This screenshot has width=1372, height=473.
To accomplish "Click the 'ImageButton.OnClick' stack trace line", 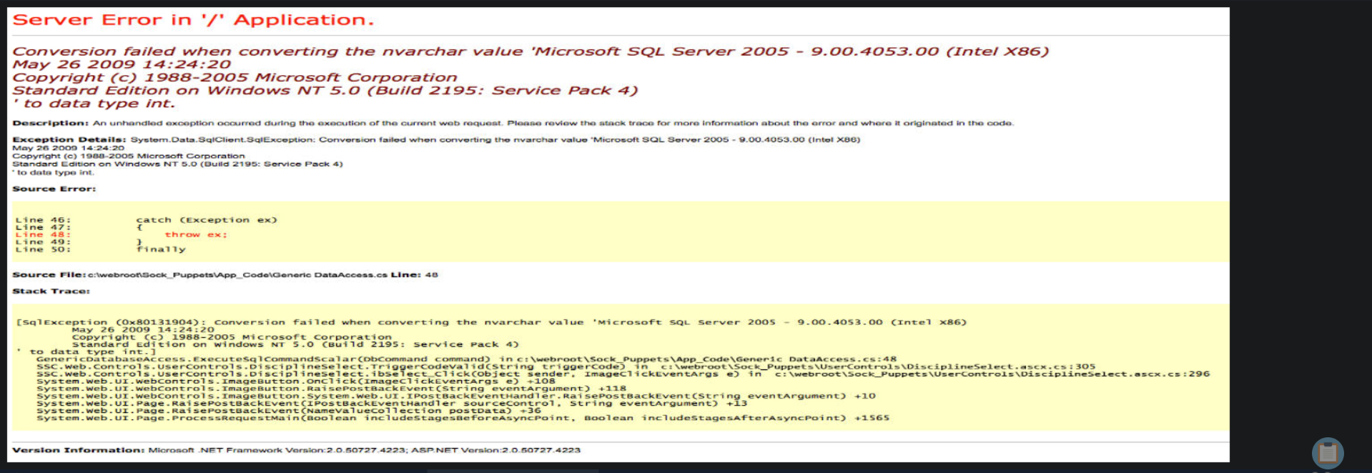I will click(x=296, y=381).
